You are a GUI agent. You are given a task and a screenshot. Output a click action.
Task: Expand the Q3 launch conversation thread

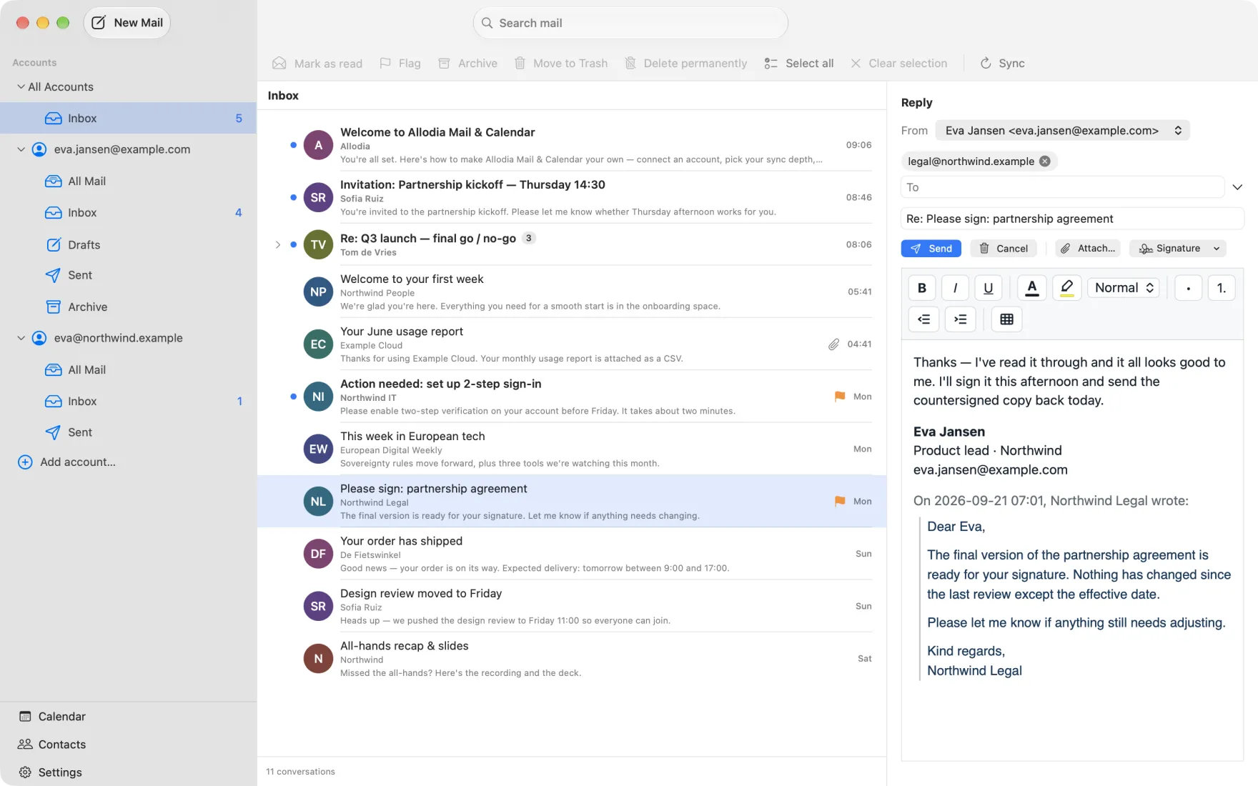click(277, 244)
